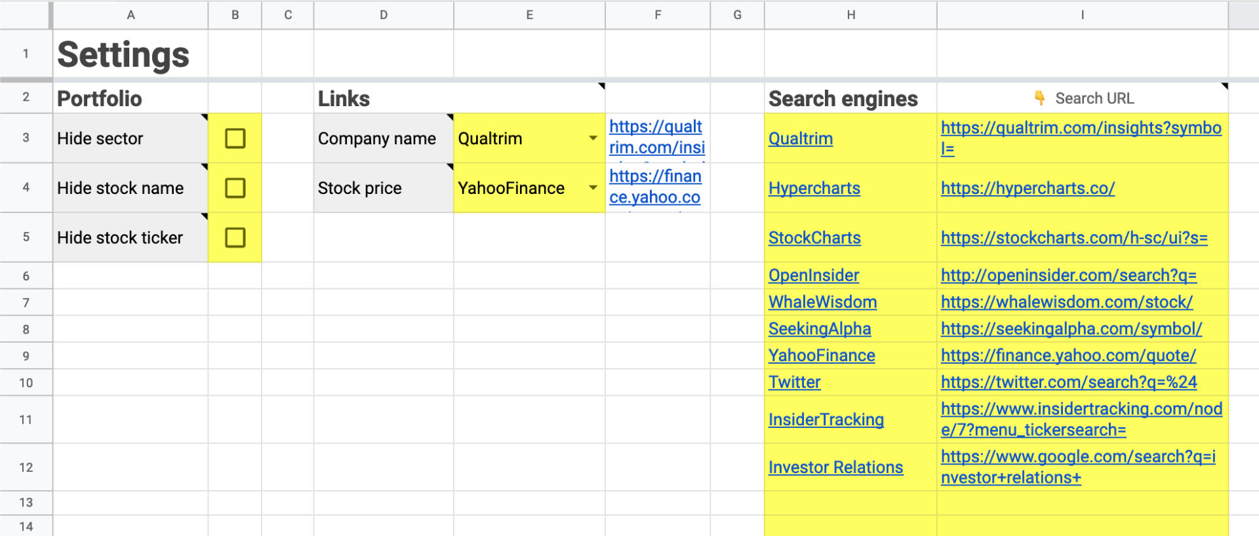Select column I header
The image size is (1259, 536).
click(x=1083, y=14)
